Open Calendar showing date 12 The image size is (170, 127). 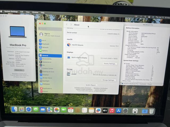coord(71,110)
